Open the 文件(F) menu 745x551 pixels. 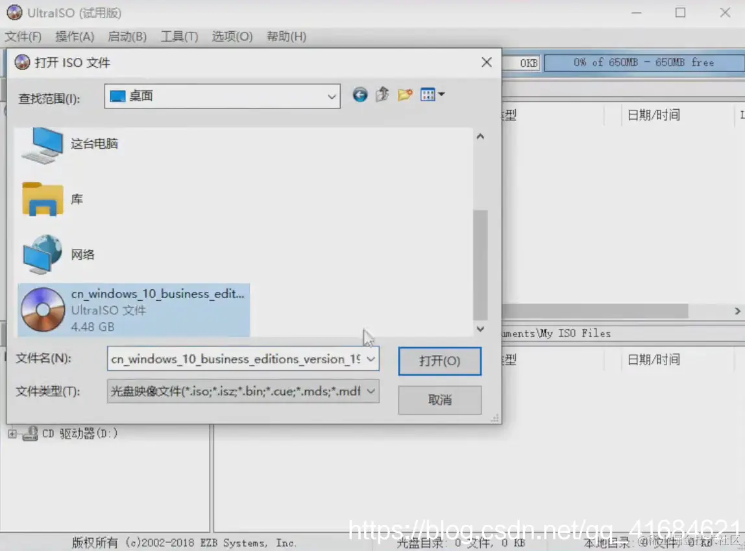click(23, 36)
